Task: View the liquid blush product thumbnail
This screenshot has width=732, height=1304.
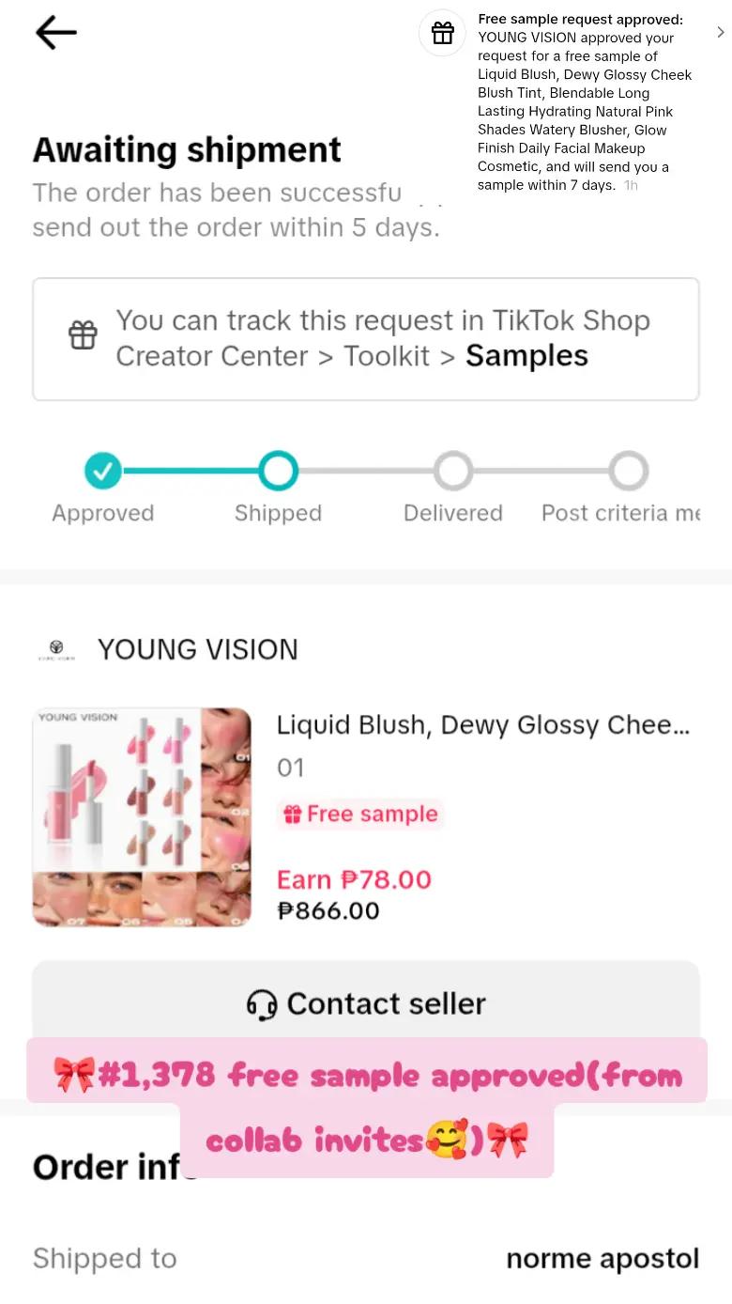Action: click(142, 817)
